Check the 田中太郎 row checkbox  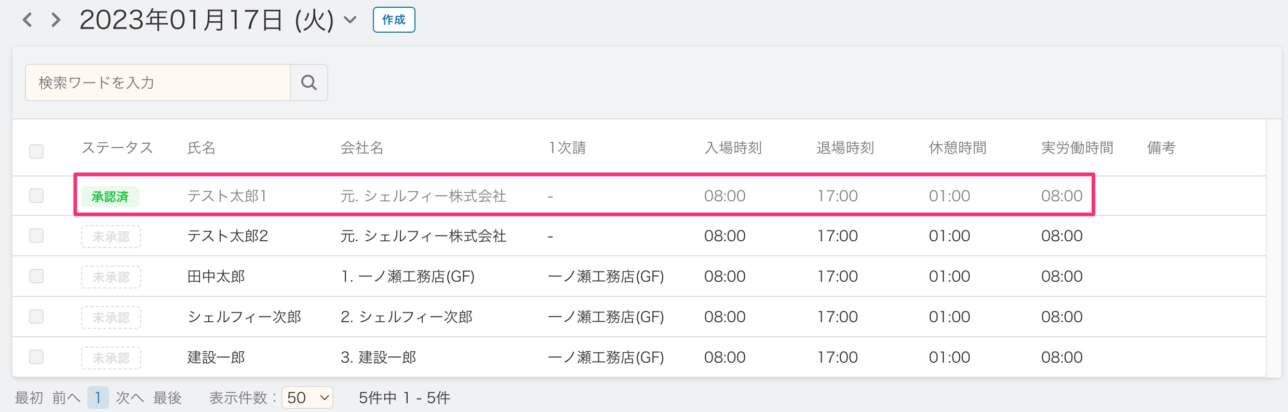[x=36, y=276]
